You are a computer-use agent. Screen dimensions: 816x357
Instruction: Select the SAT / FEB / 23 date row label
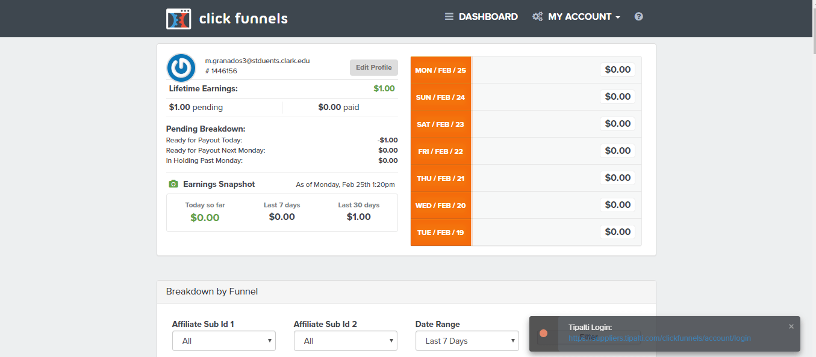coord(441,124)
